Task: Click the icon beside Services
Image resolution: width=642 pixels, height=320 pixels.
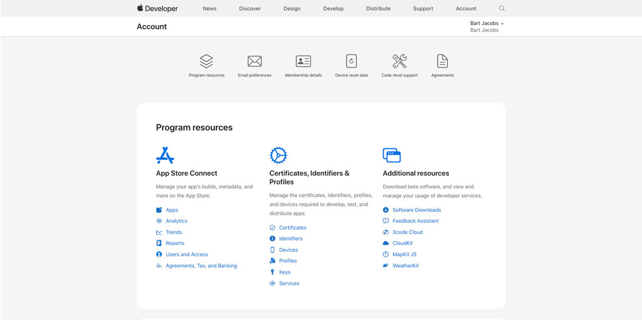Action: pos(272,283)
